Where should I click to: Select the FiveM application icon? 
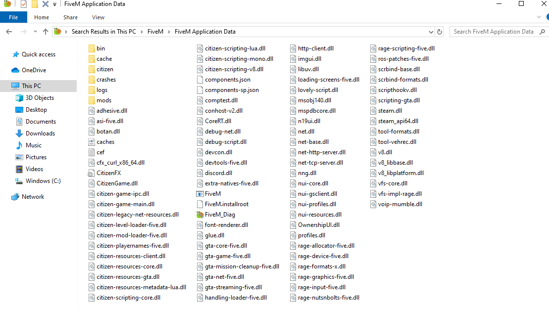(200, 194)
